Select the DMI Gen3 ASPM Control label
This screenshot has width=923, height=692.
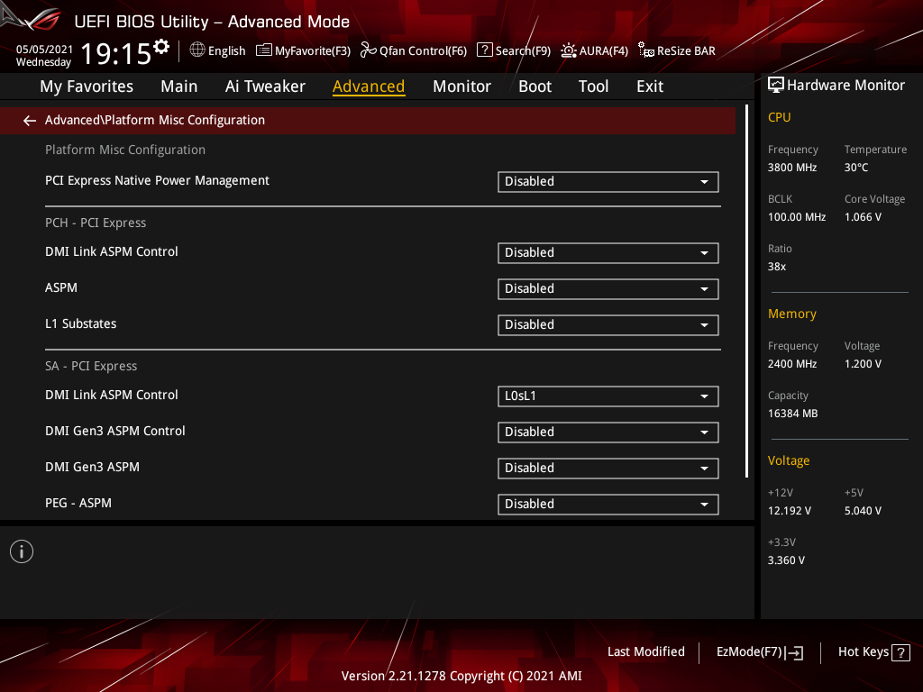[115, 431]
